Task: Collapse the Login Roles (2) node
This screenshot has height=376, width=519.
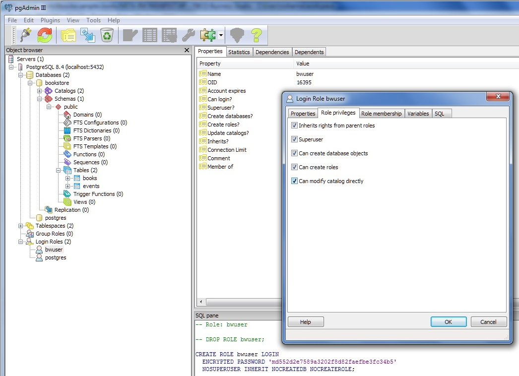Action: (20, 242)
